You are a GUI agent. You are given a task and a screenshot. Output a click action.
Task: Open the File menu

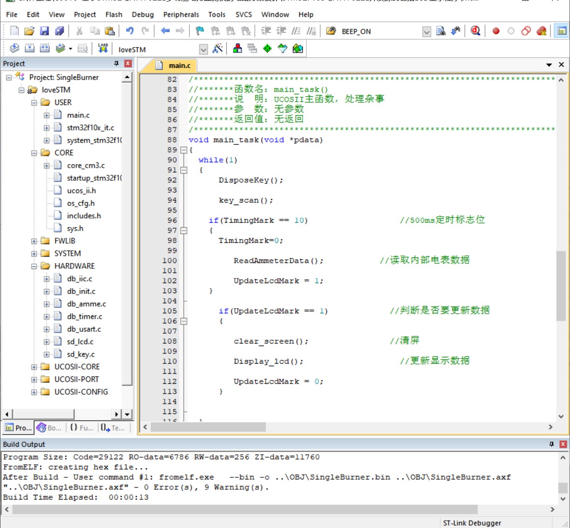pos(12,14)
